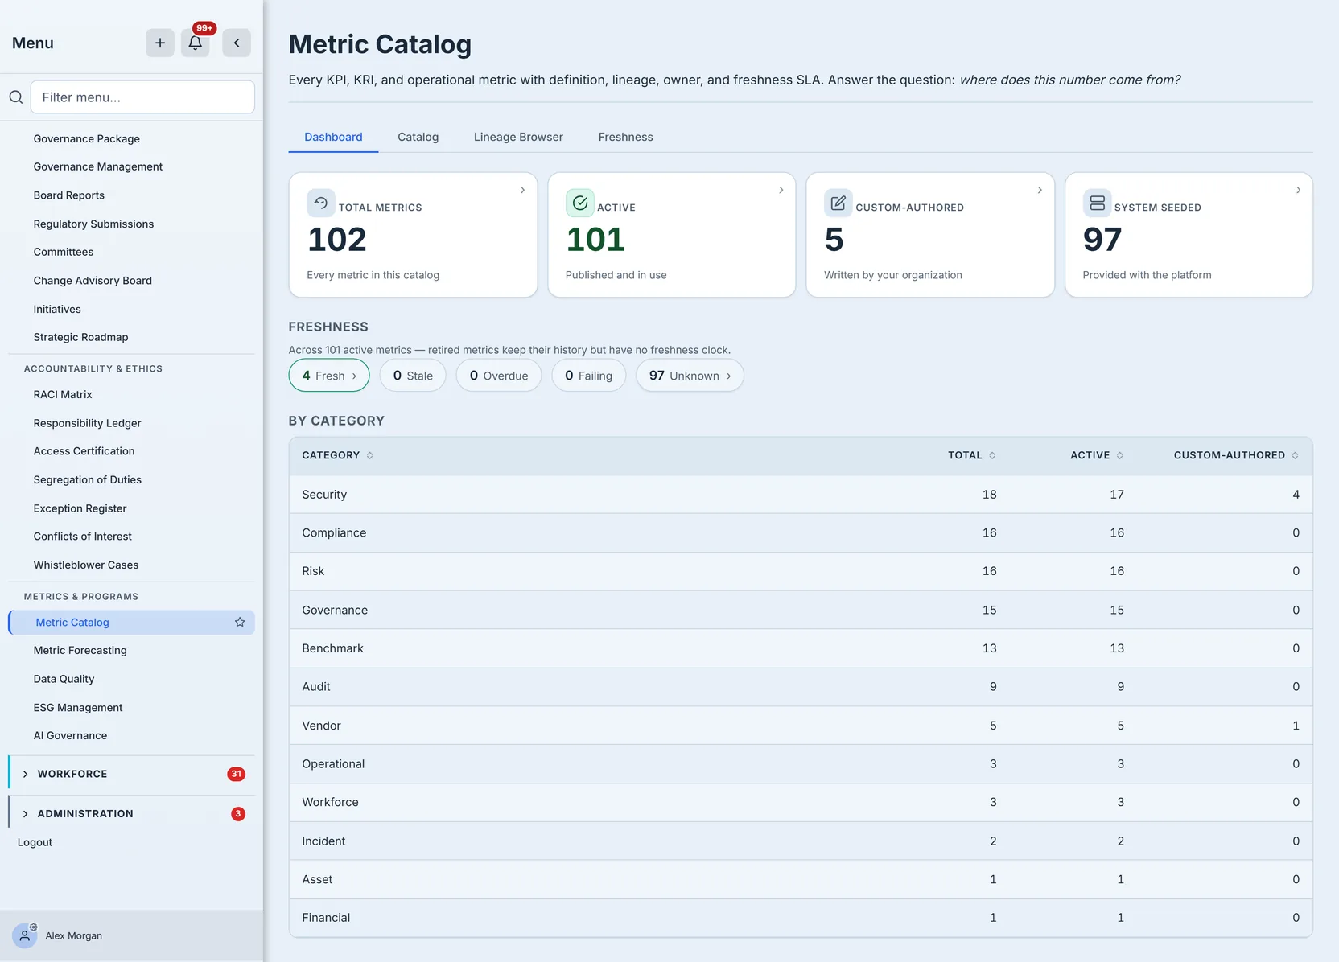
Task: Filter by 0 Stale chip
Action: [413, 376]
